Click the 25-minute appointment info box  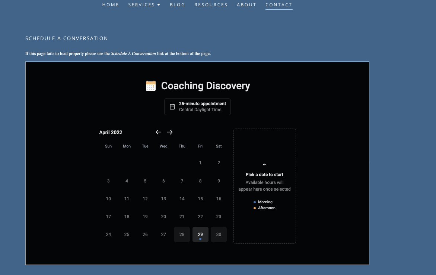tap(197, 107)
